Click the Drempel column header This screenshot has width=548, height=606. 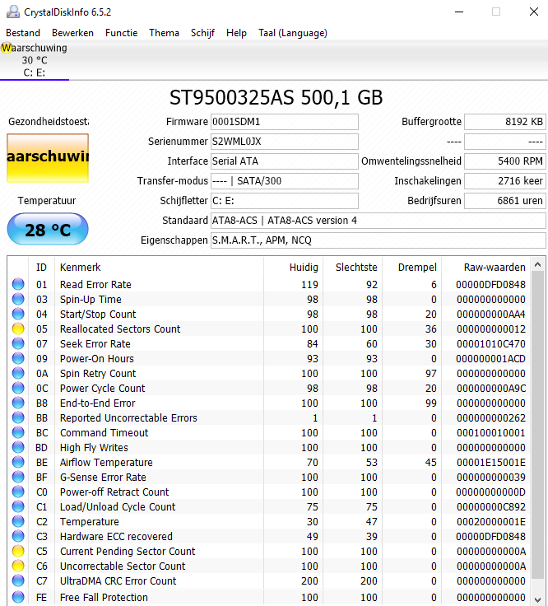412,267
